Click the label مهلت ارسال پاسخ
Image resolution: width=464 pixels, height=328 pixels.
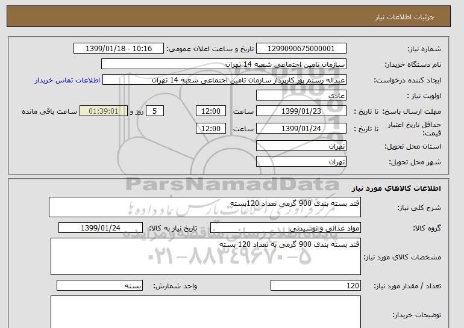(x=412, y=111)
